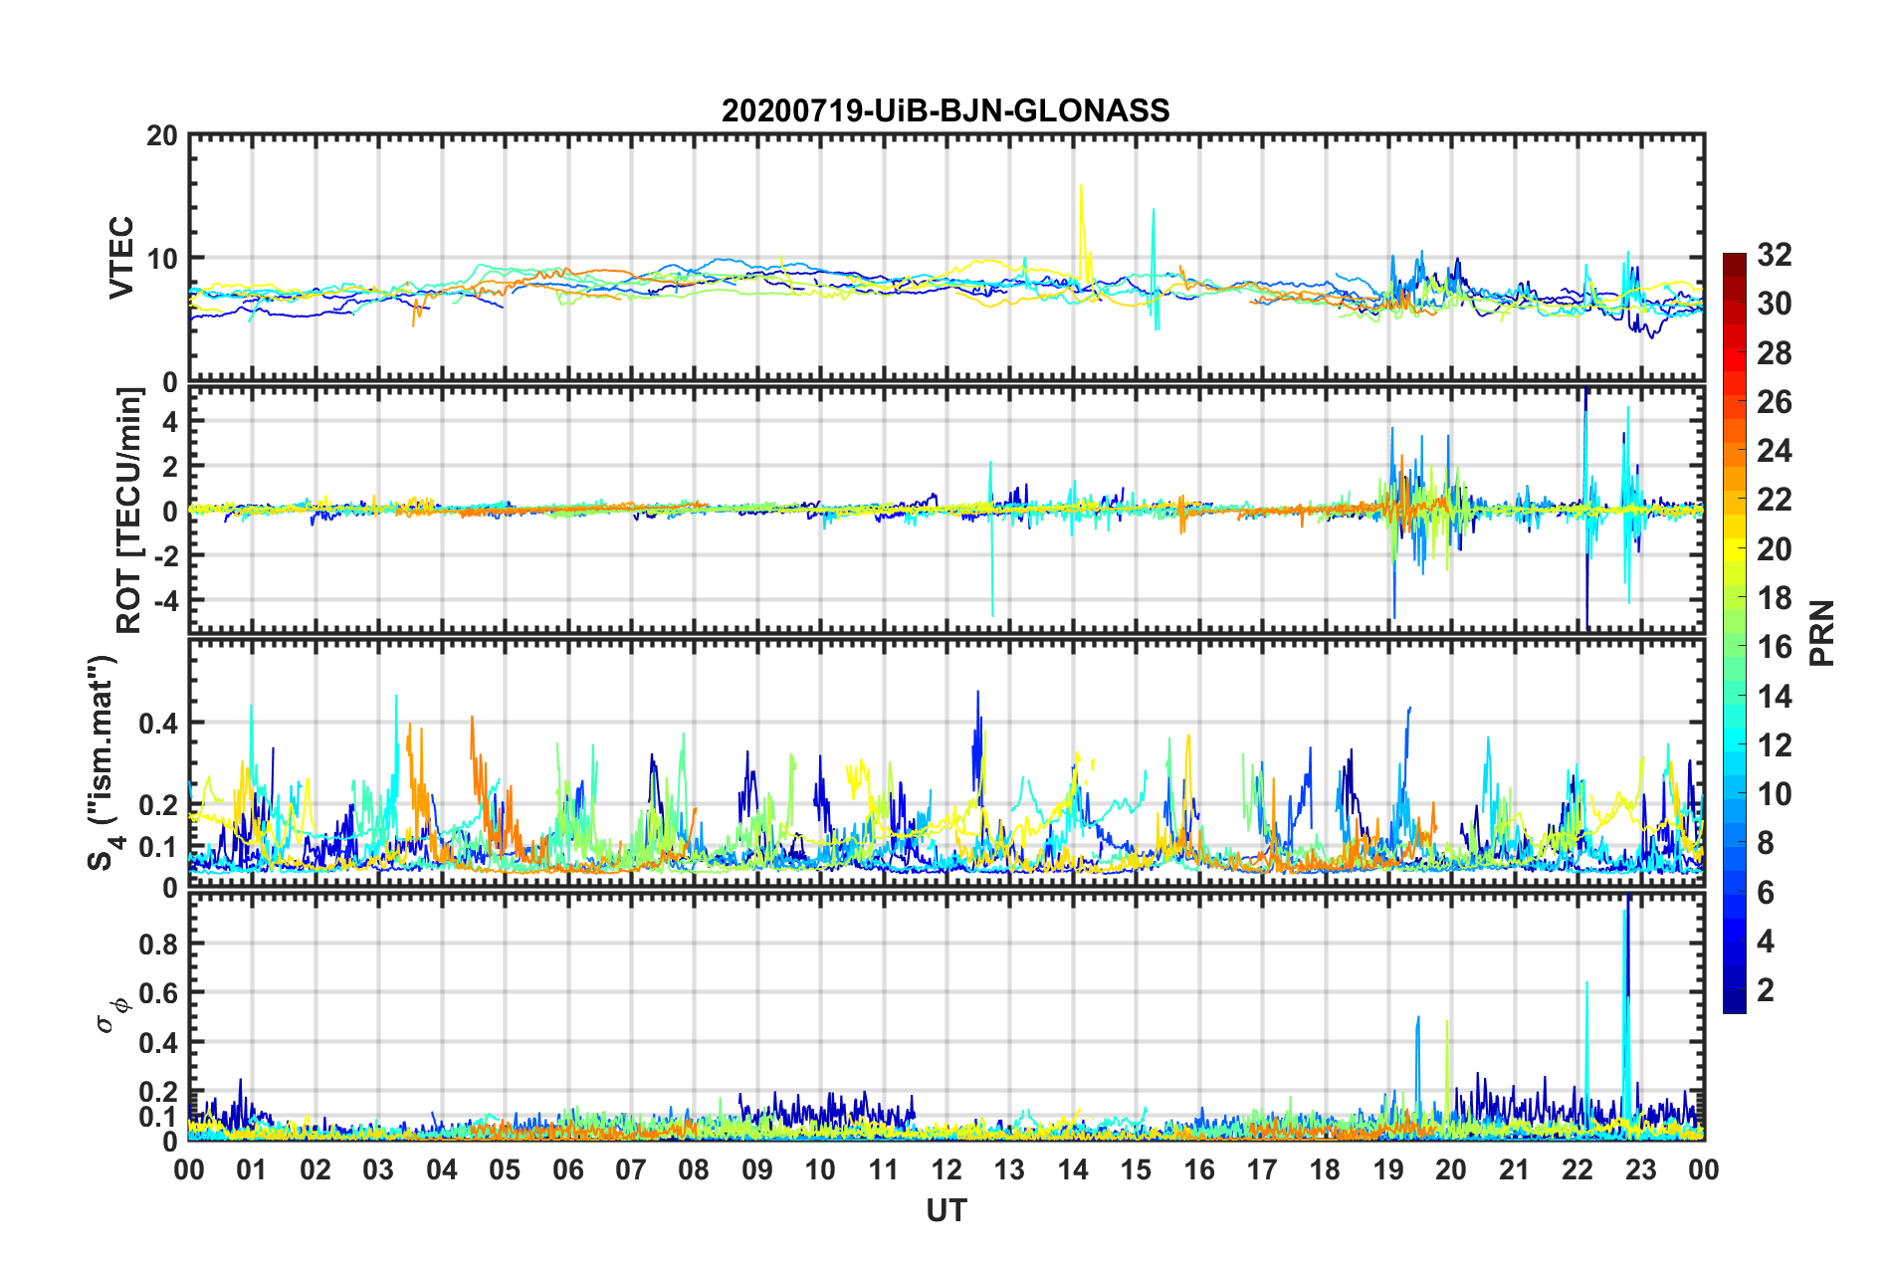Click PRN colorbar tick label 8

(1766, 843)
